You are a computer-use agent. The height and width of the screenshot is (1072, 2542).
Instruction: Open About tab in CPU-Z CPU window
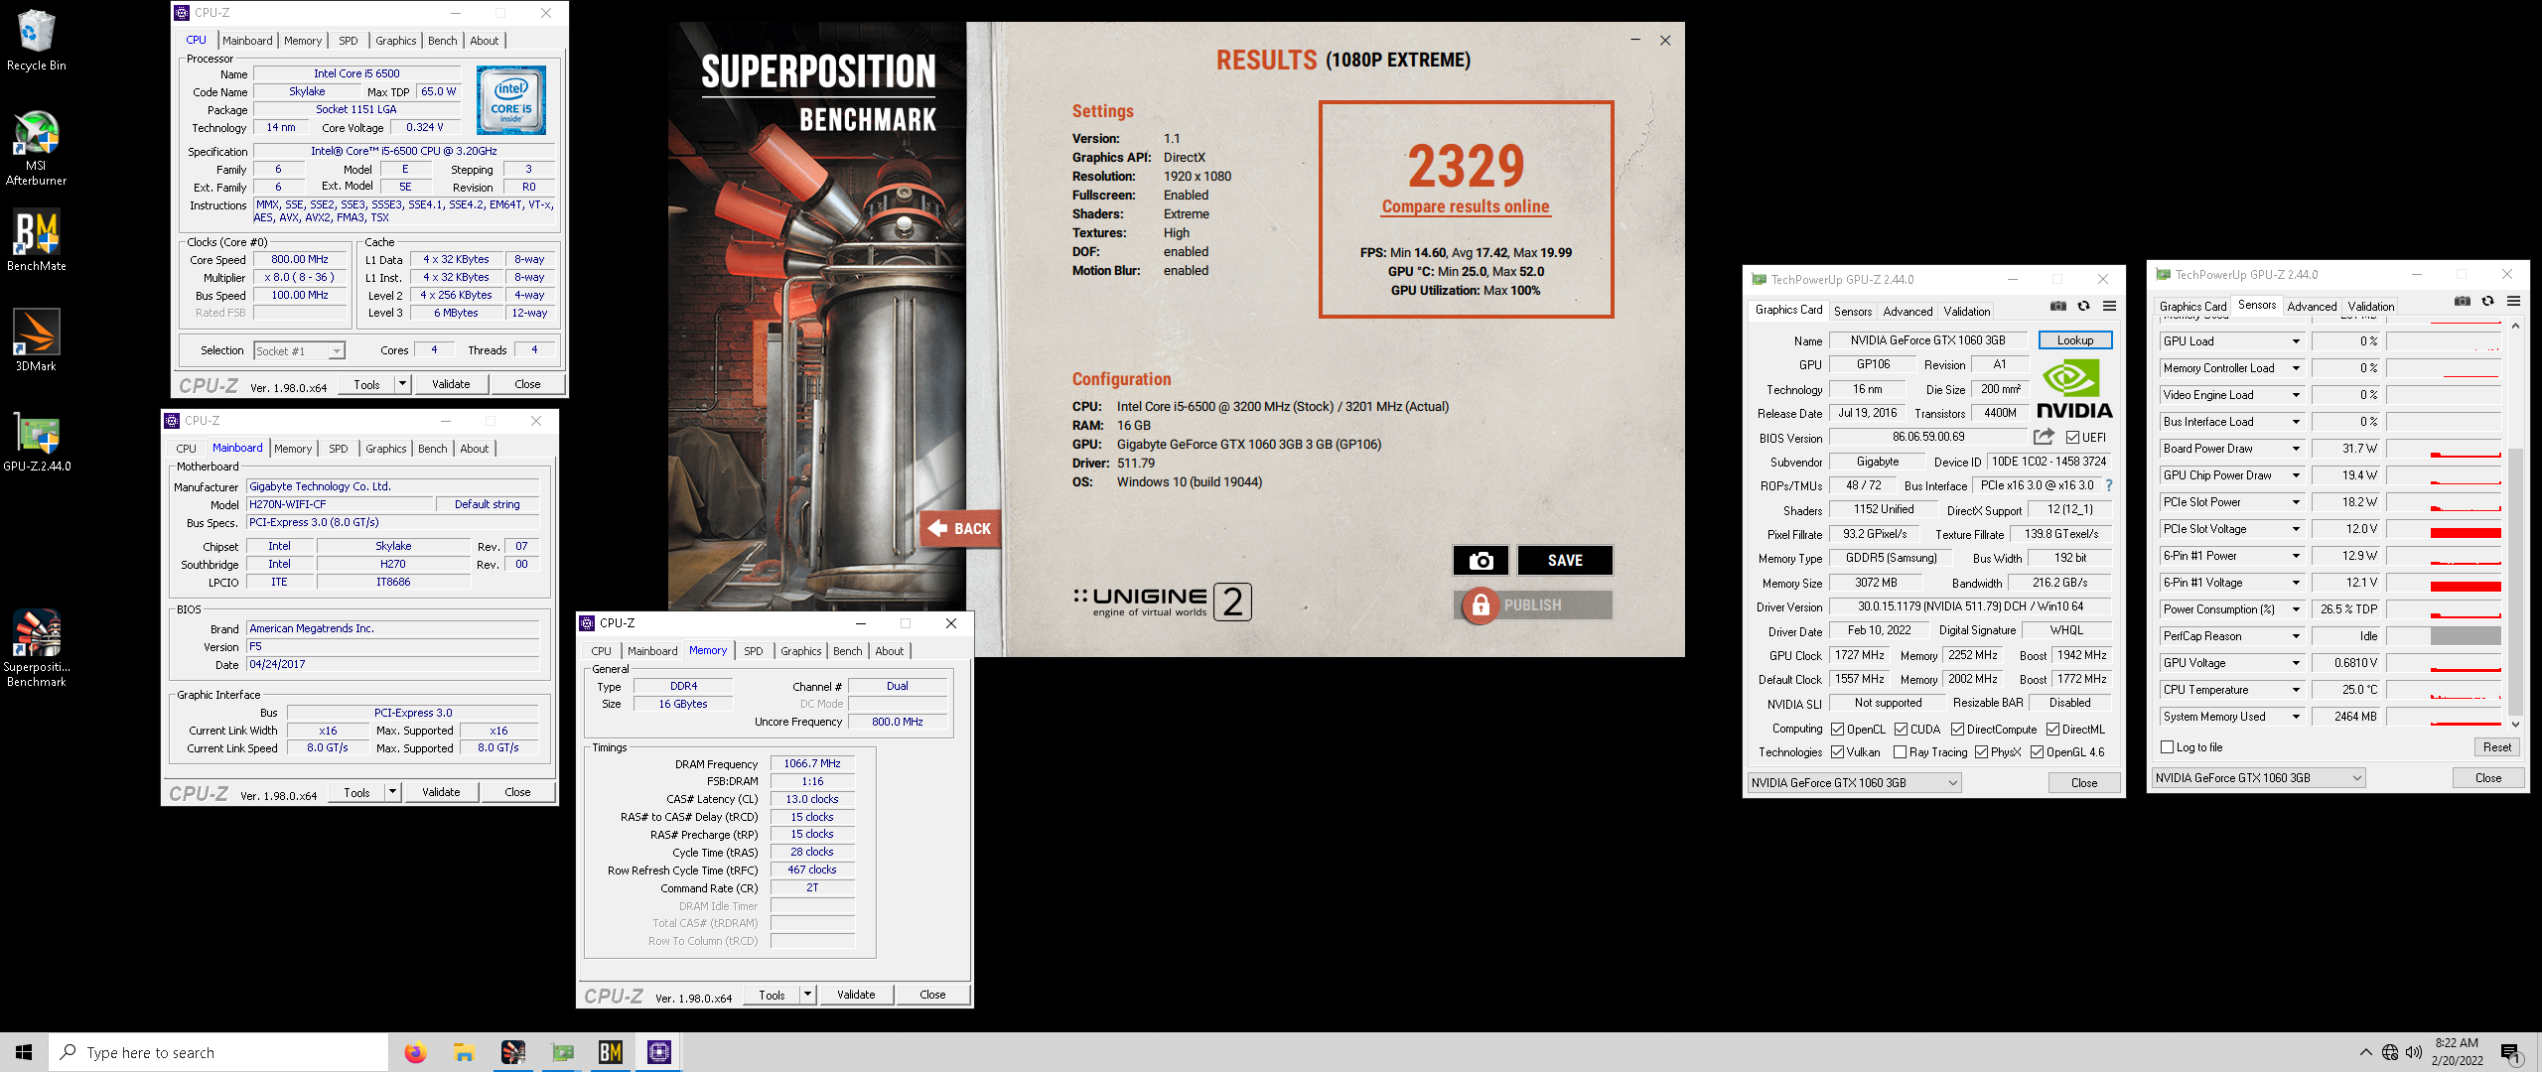485,41
